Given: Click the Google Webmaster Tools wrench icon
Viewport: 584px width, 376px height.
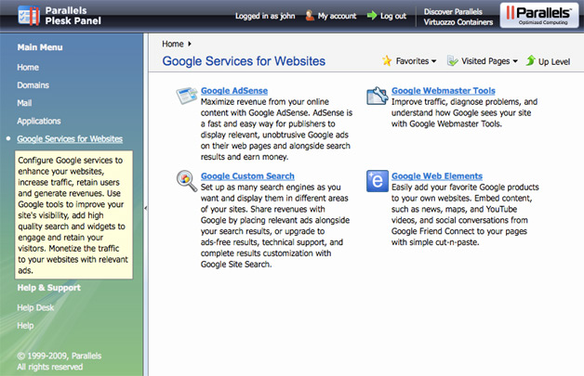Looking at the screenshot, I should click(x=378, y=96).
